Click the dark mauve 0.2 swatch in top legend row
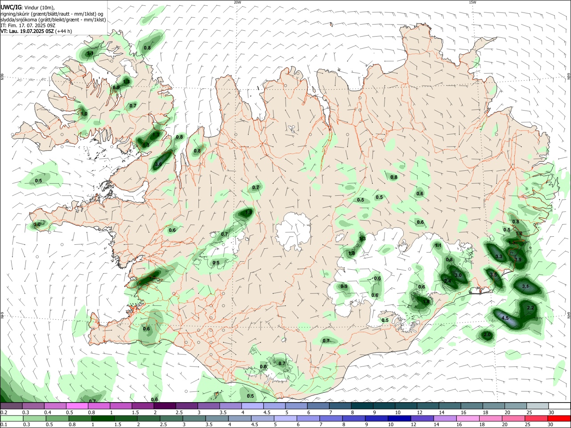The height and width of the screenshot is (428, 571). [x=11, y=406]
